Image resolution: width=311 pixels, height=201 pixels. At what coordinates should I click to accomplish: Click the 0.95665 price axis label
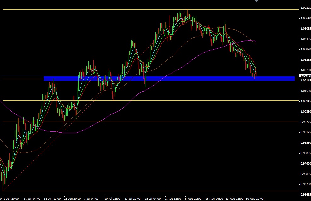coord(306,194)
